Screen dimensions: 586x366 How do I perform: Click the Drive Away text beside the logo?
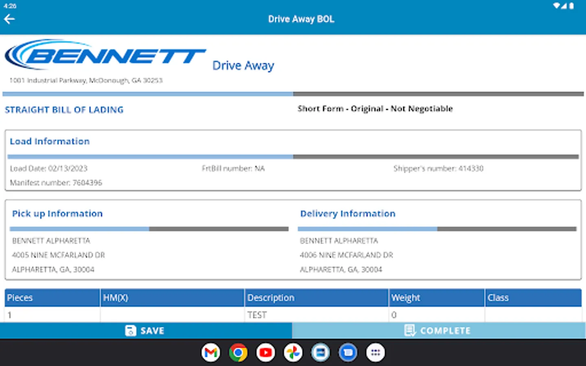(x=243, y=65)
